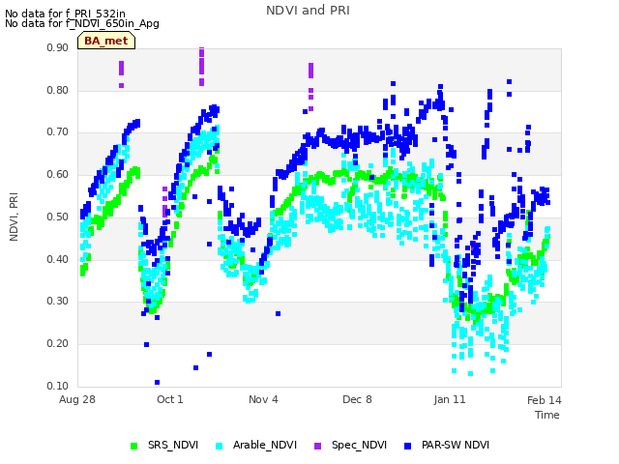Click the x-axis label 'Time'
Viewport: 619px width, 464px height.
(547, 415)
